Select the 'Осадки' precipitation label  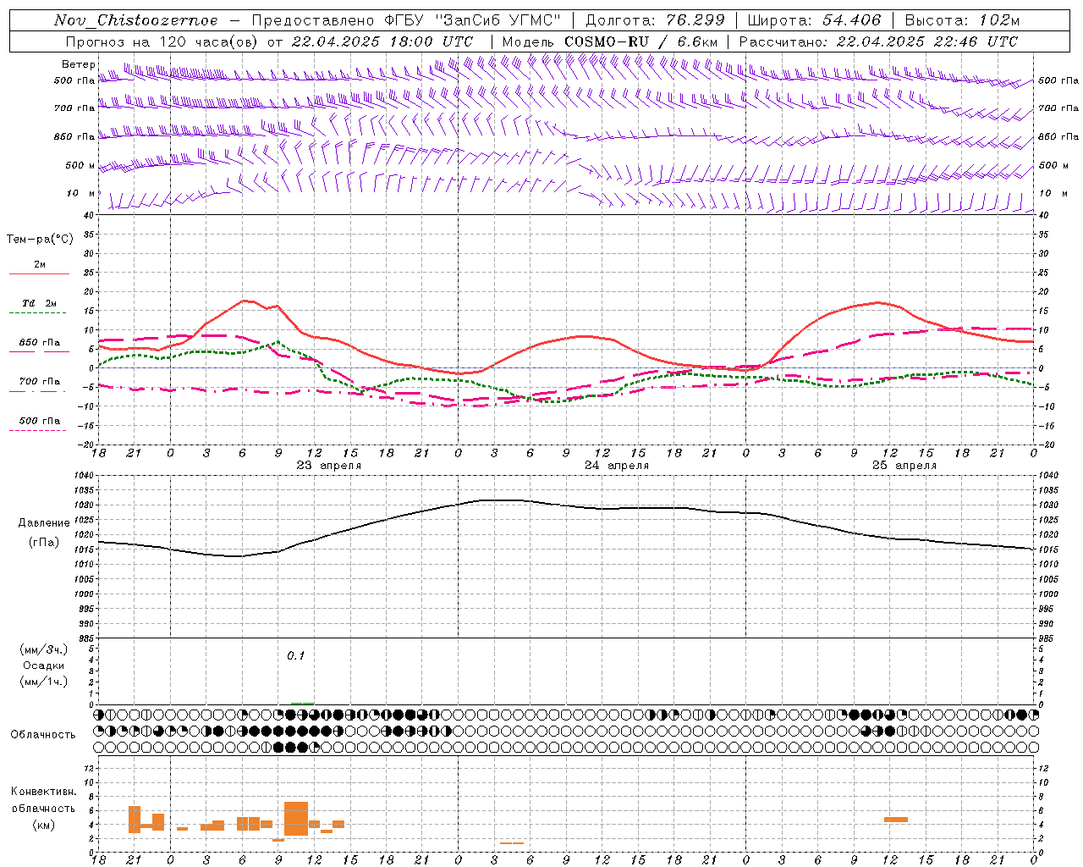coord(44,665)
